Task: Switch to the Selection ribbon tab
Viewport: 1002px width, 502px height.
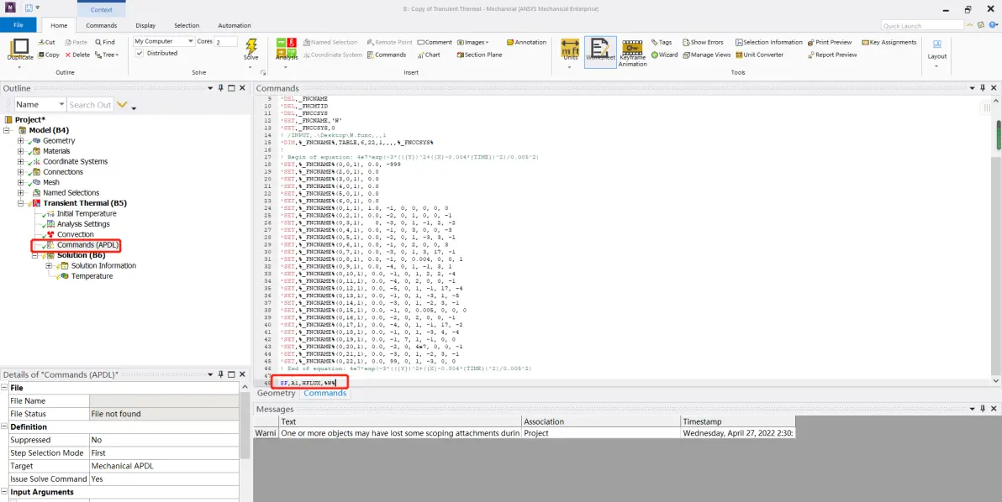Action: click(187, 25)
